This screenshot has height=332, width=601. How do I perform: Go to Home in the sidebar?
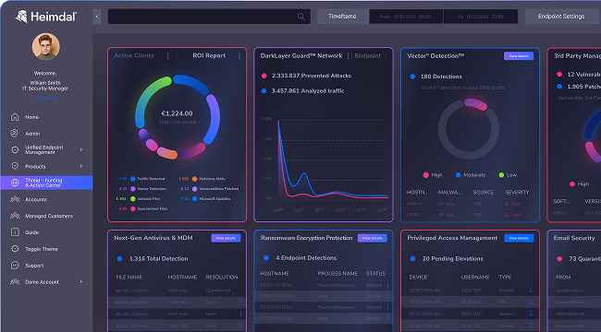click(31, 117)
